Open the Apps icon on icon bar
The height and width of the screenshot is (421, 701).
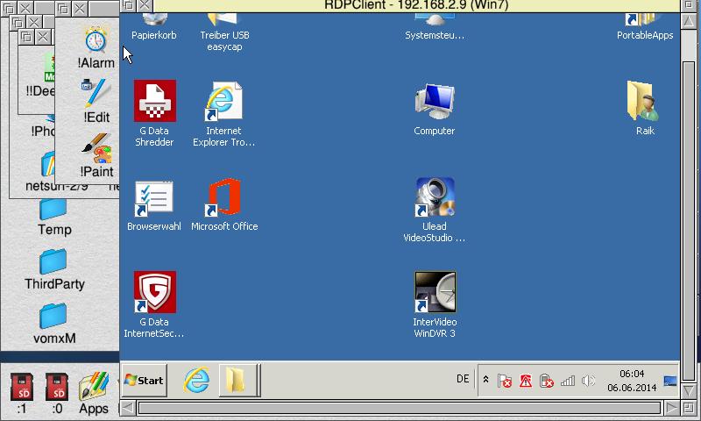94,394
